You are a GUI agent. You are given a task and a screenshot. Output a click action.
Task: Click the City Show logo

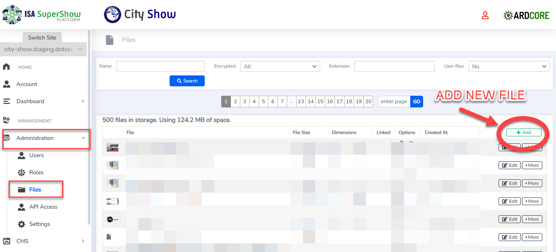[140, 15]
